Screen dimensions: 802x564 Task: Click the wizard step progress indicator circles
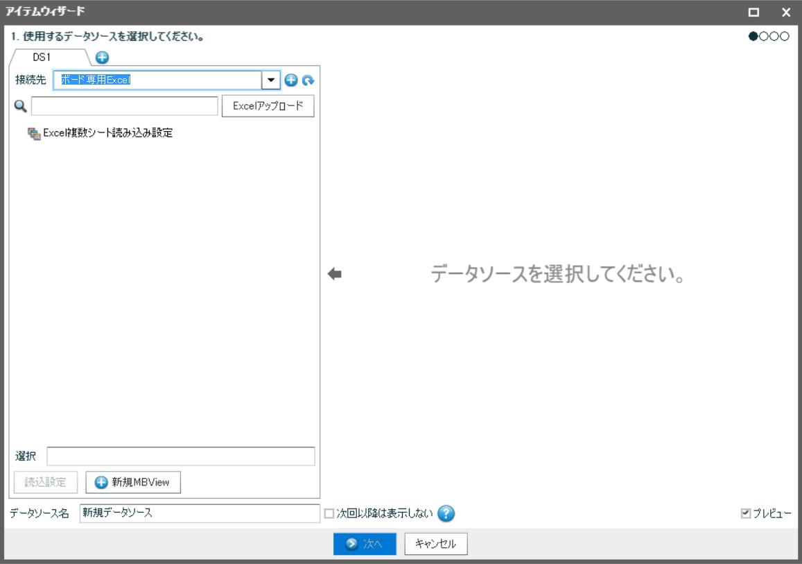769,37
